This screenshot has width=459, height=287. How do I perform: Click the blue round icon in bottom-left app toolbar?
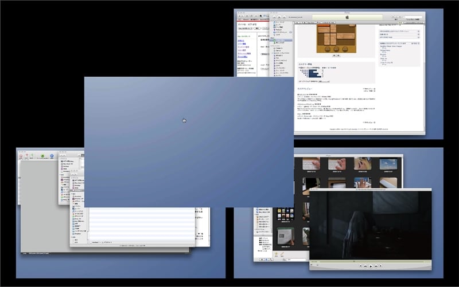(x=51, y=156)
